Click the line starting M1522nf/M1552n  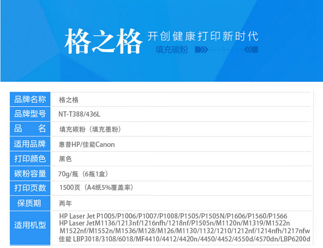(x=185, y=231)
